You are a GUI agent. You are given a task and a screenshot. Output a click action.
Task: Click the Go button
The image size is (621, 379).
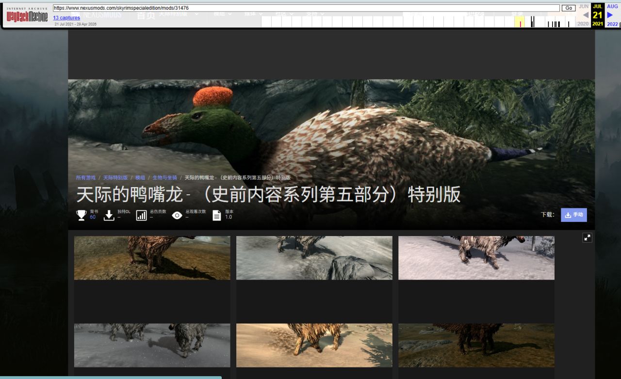[569, 8]
